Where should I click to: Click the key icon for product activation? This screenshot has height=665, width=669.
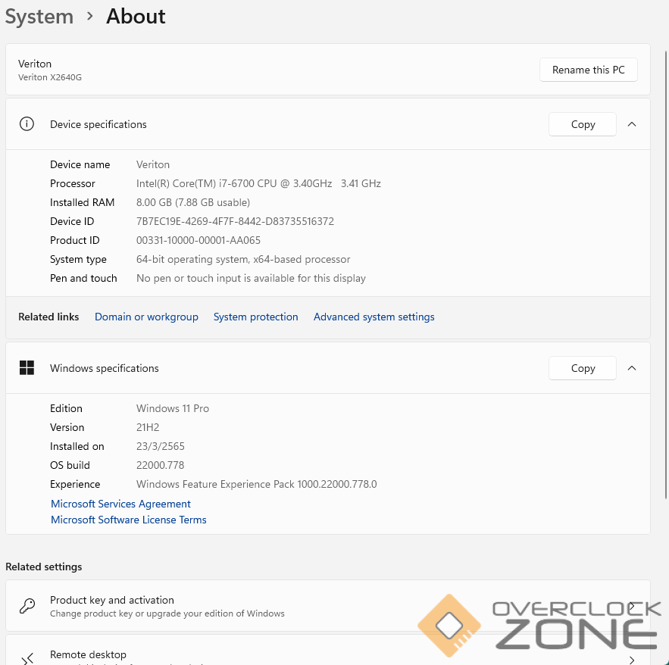coord(27,606)
